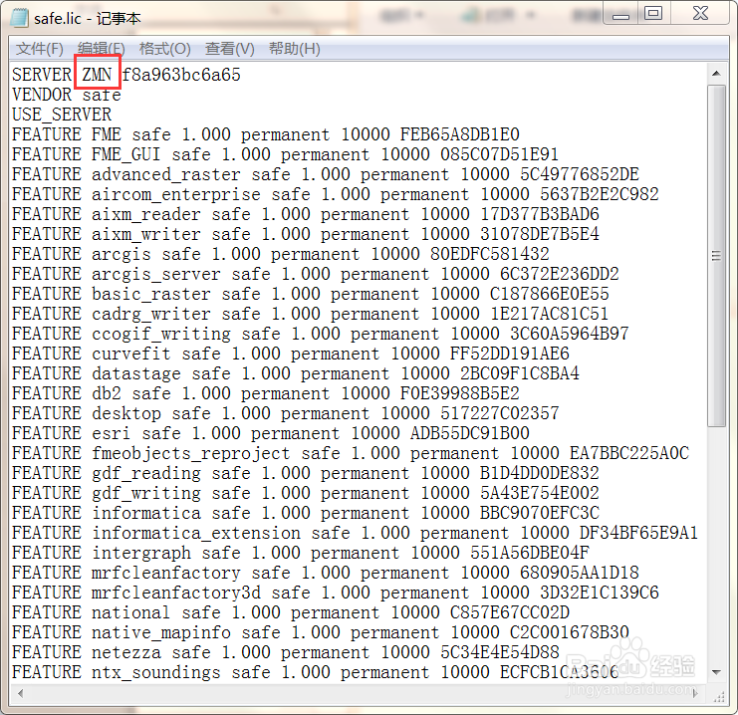The width and height of the screenshot is (738, 715).
Task: Click the vertical scrollbar thumb
Action: pos(716,256)
